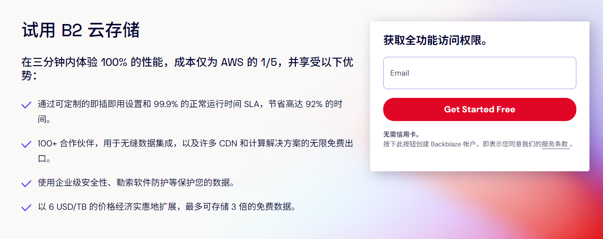The image size is (603, 239).
Task: Click the checkmark beside the 99.9% SLA bullet
Action: tap(26, 105)
